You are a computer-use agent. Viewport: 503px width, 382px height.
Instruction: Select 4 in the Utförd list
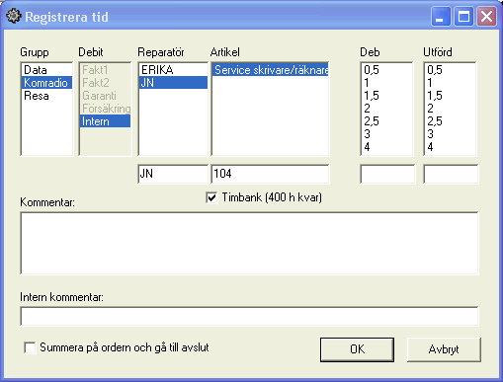pos(450,147)
